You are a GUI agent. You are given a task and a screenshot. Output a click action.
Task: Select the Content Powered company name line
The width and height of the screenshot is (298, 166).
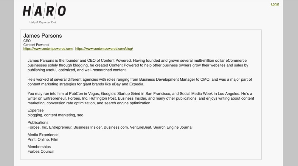coord(36,45)
